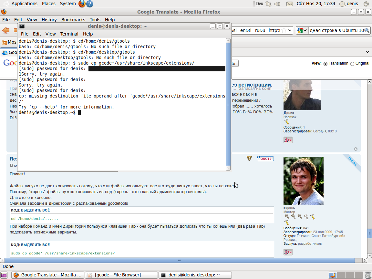Open the System menu in top panel
Image resolution: width=372 pixels, height=279 pixels.
click(68, 4)
